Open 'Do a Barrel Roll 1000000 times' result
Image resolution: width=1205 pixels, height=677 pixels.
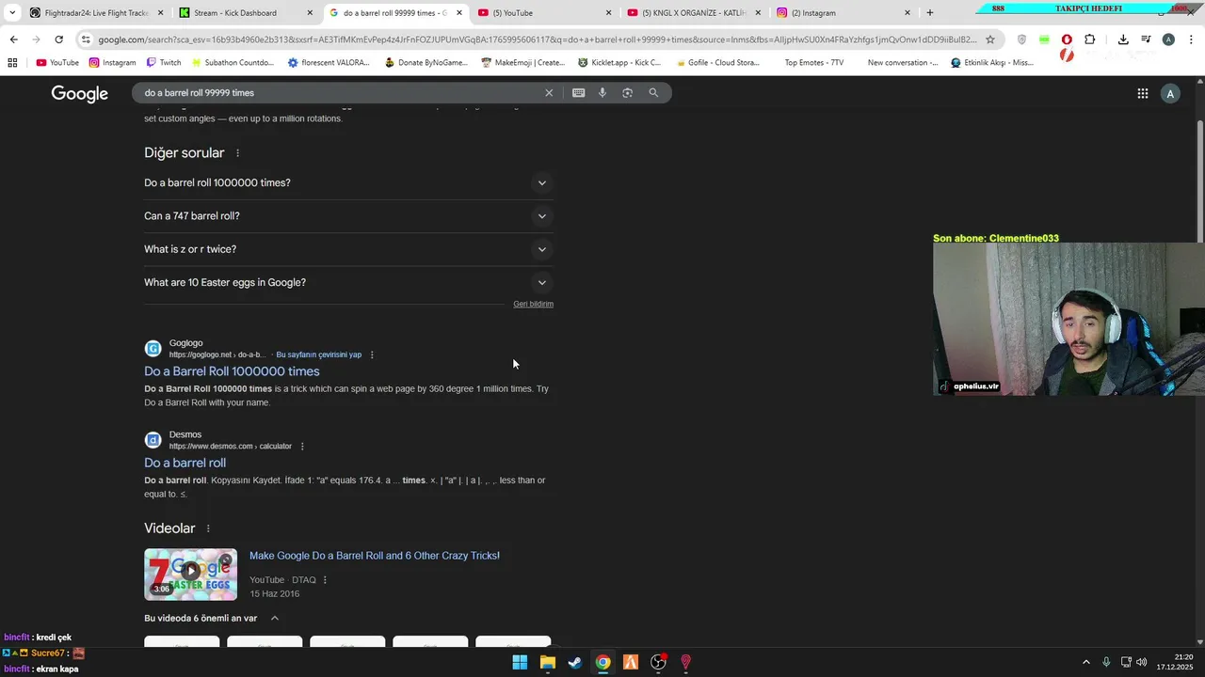pos(232,371)
